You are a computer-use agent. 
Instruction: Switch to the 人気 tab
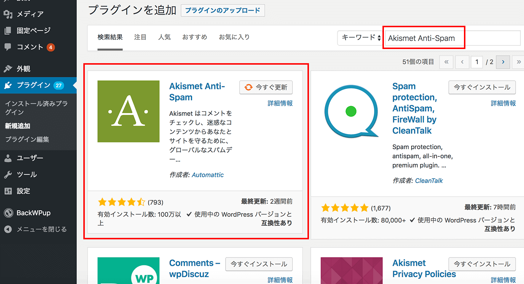164,37
